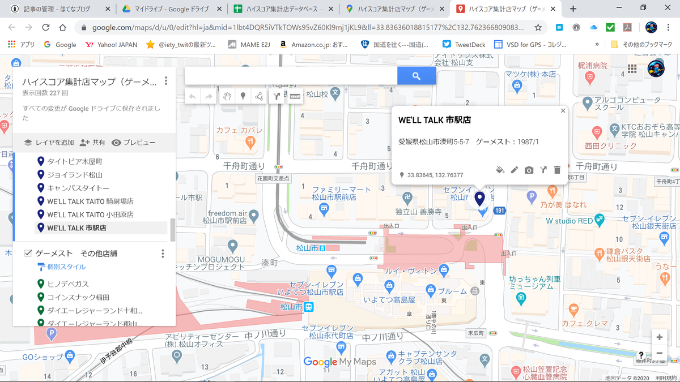Select WE'LL TALK 市駅店 in the list
Screen dimensions: 680x382
[x=102, y=228]
